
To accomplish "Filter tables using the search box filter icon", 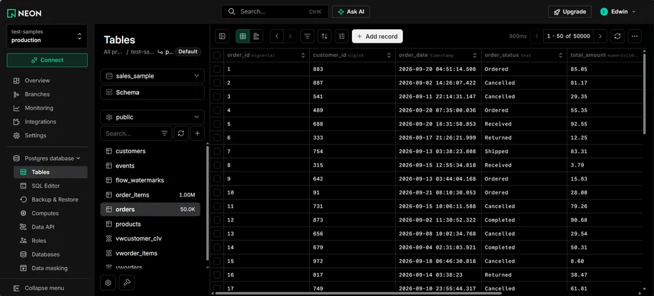I will (x=164, y=133).
